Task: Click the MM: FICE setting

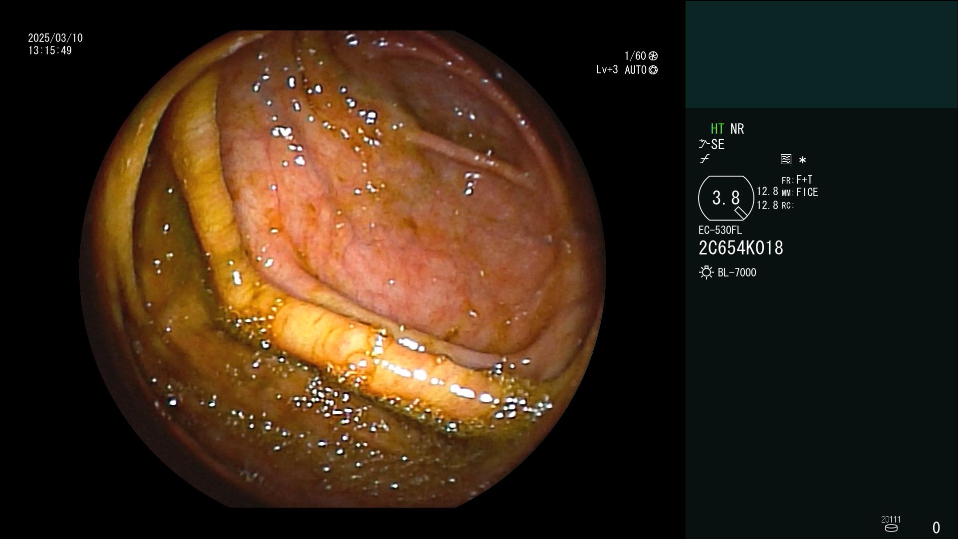Action: click(800, 192)
